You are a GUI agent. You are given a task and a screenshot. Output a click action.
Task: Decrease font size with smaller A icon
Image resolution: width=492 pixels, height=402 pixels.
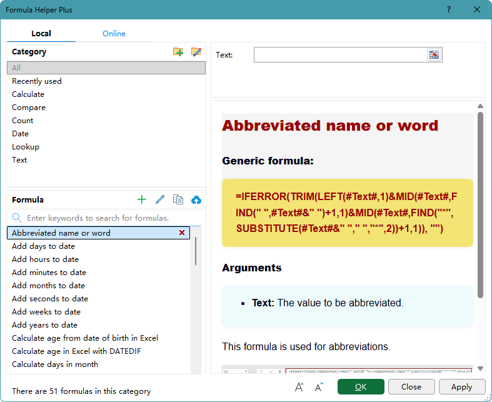tap(319, 387)
